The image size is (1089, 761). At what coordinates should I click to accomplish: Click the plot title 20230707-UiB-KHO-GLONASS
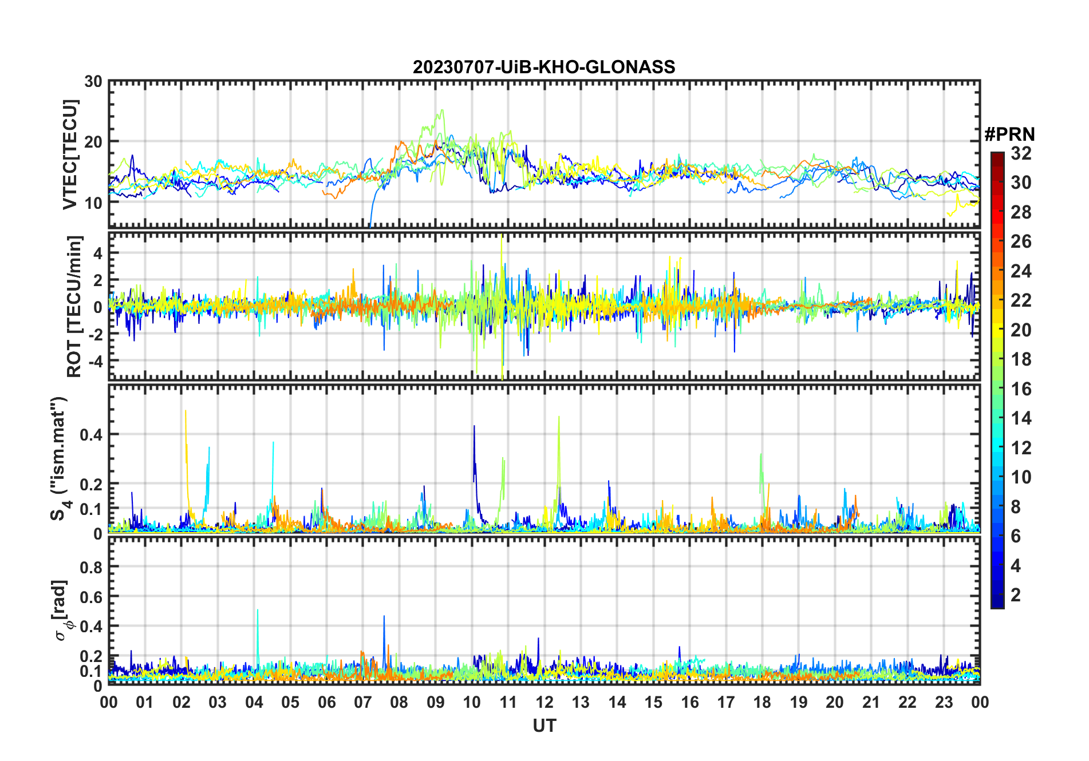click(544, 68)
